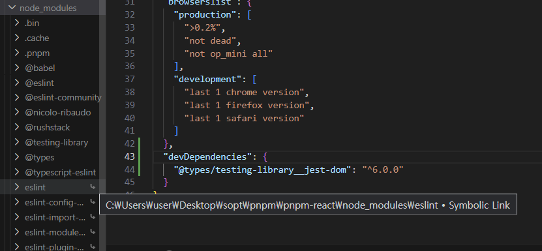Expand the @nicolo-ribaudo folder chevron
The height and width of the screenshot is (251, 542).
pos(17,112)
